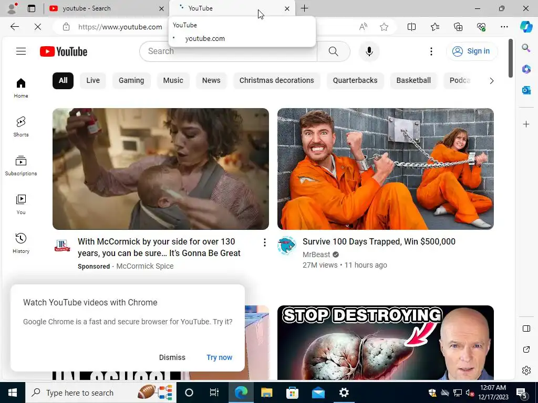The height and width of the screenshot is (403, 538).
Task: Open Browser essentials heart icon
Action: tap(481, 27)
